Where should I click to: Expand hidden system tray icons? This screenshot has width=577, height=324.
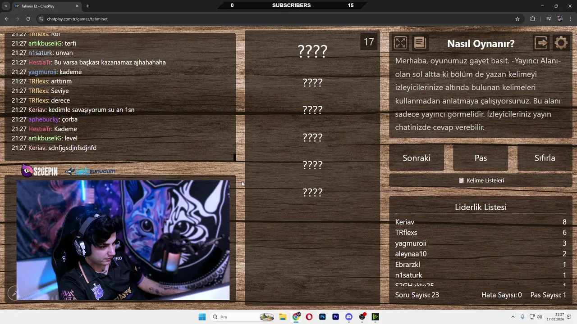pyautogui.click(x=513, y=317)
